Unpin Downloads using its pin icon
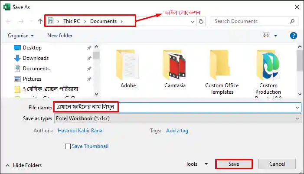This screenshot has width=304, height=174. coord(89,58)
